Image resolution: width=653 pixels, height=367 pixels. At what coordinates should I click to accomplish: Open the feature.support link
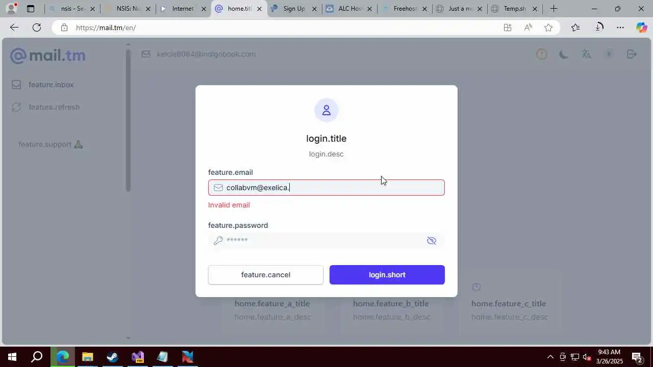coord(51,144)
